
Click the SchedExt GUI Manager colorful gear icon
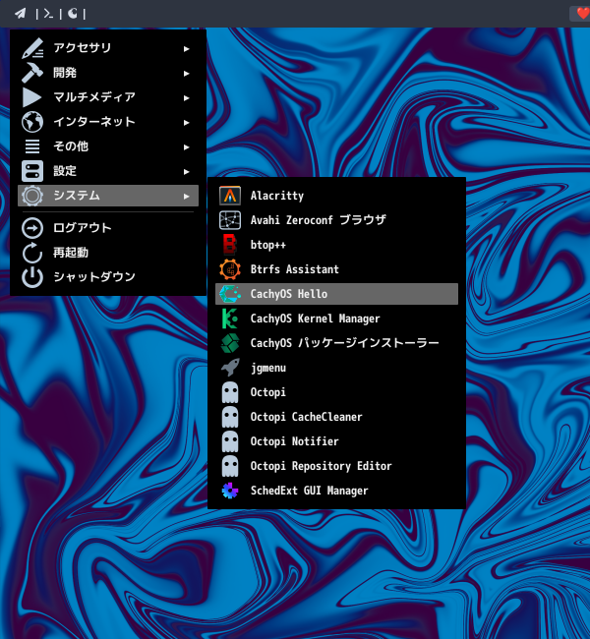coord(230,491)
